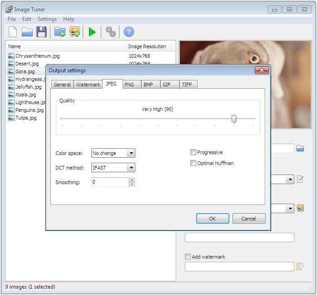Click the OK button

(x=212, y=219)
